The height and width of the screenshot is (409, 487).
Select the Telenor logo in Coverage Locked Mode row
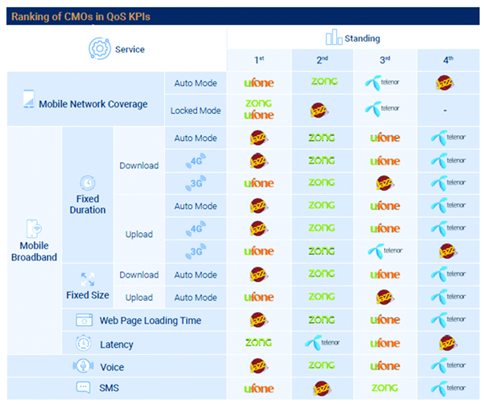pyautogui.click(x=382, y=109)
